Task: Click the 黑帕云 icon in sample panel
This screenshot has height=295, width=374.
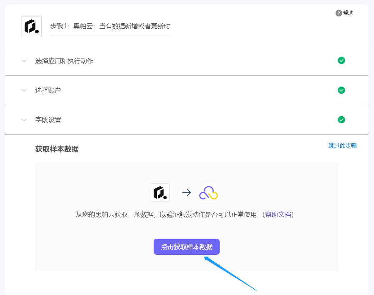Action: coord(160,193)
